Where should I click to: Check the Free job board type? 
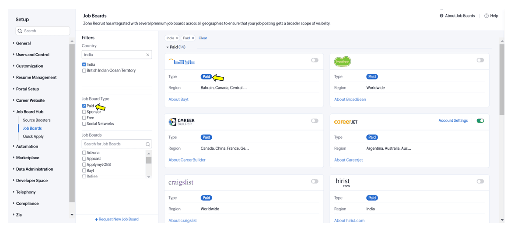point(84,118)
